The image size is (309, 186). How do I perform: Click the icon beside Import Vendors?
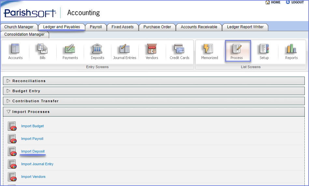point(12,177)
